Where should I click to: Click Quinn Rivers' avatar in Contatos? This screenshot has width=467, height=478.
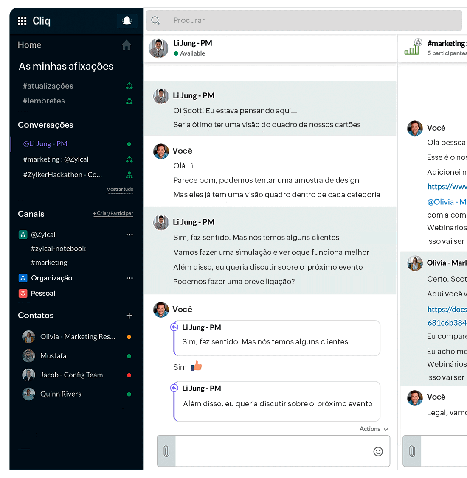coord(29,394)
